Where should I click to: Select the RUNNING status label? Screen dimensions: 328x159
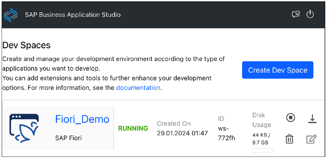click(133, 128)
